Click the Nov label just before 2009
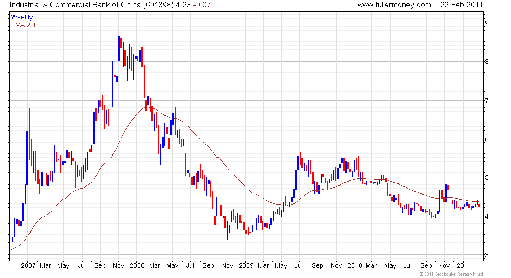511x278 pixels. [x=228, y=265]
